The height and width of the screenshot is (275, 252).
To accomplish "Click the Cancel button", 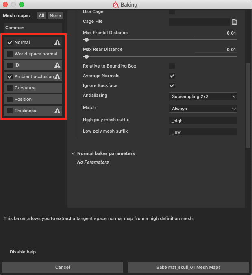I will pyautogui.click(x=63, y=267).
